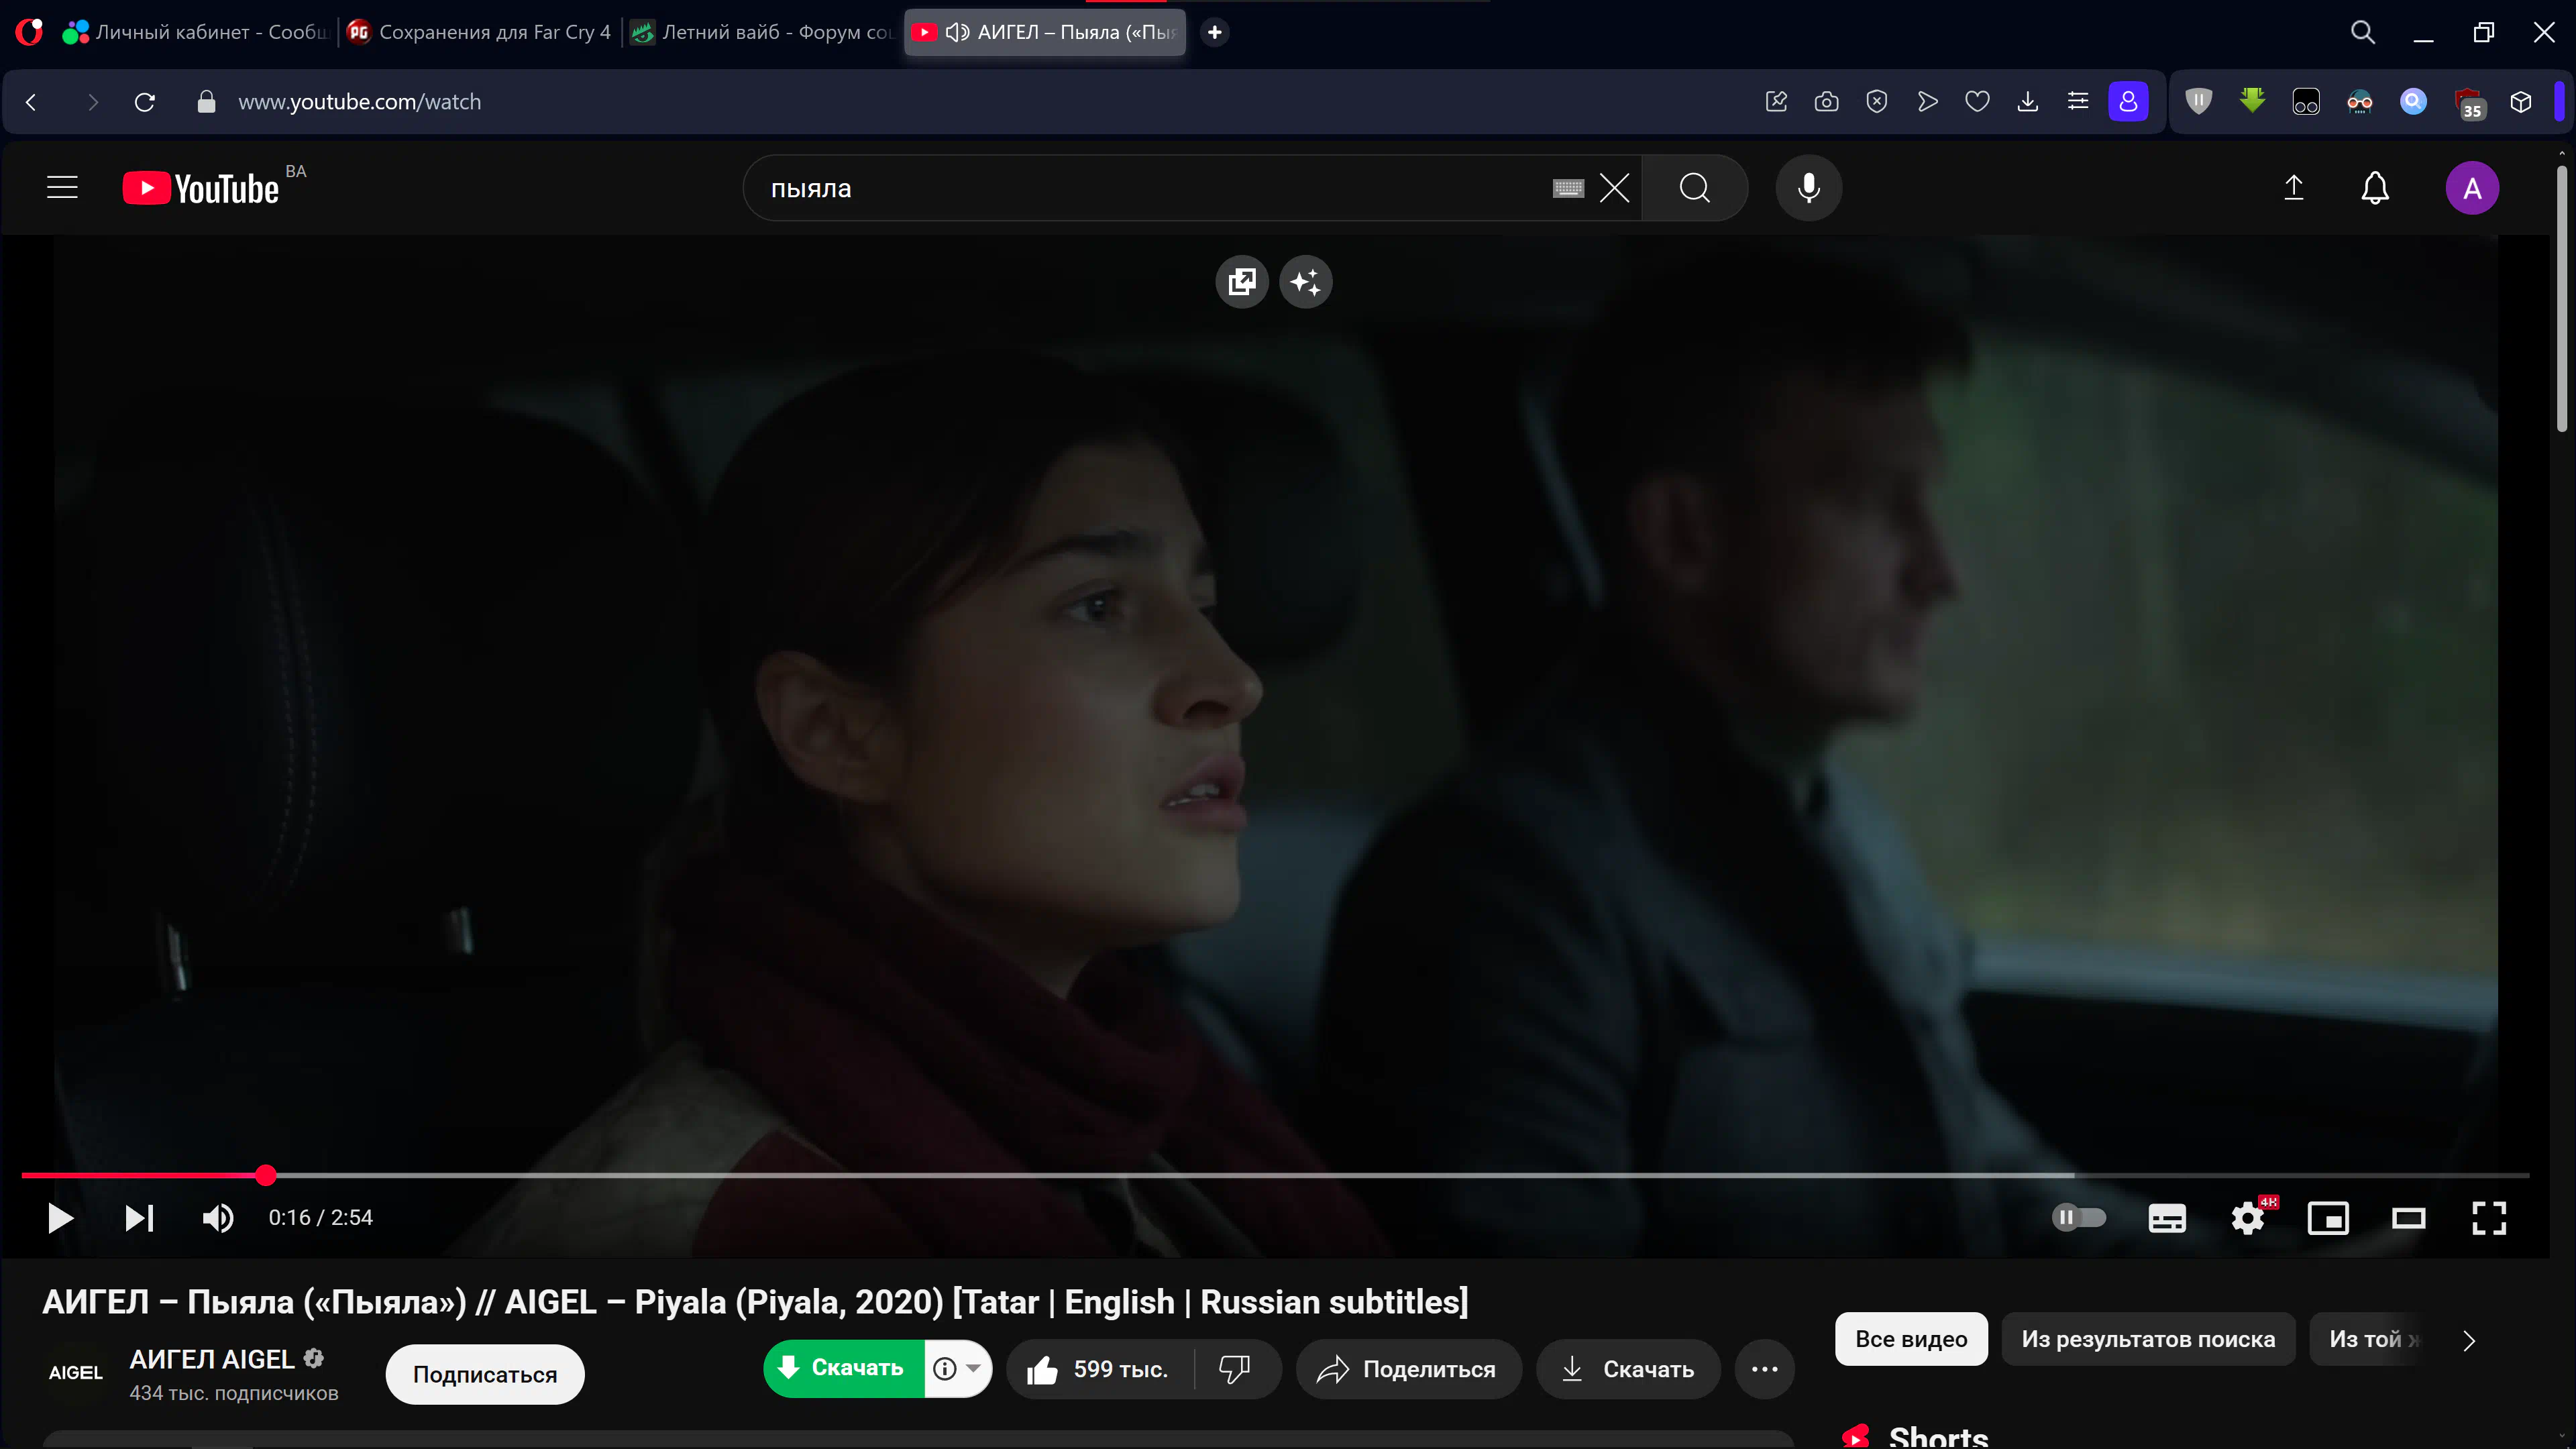Click the grey YouTube Скачать button
This screenshot has height=1449, width=2576.
pos(1628,1369)
